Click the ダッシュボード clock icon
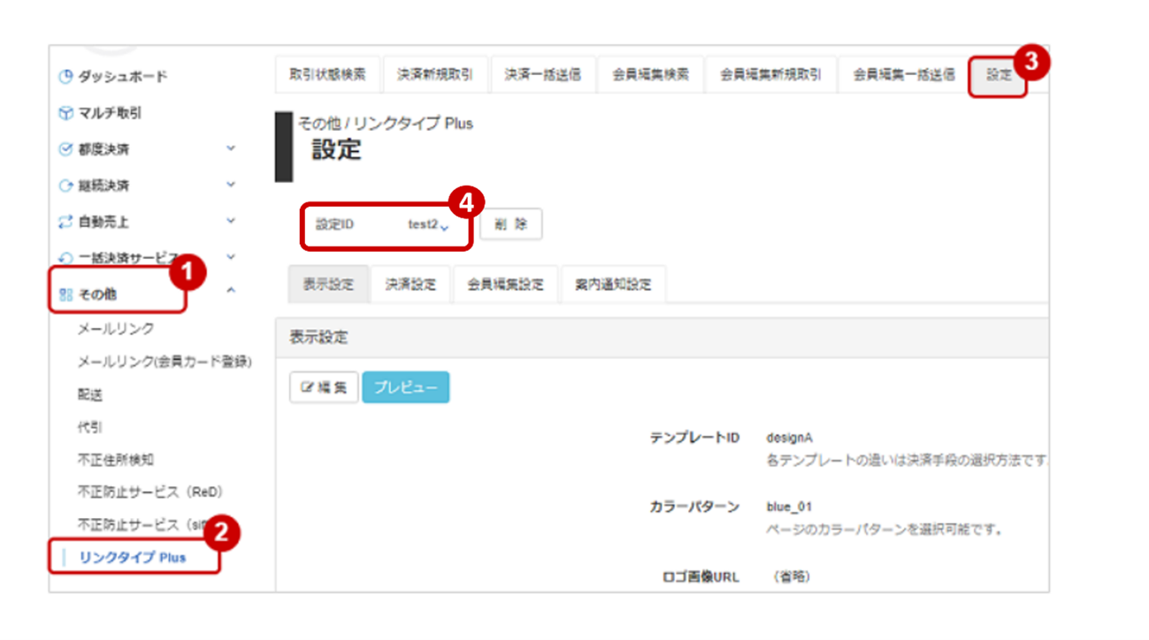The image size is (1149, 640). coord(65,78)
